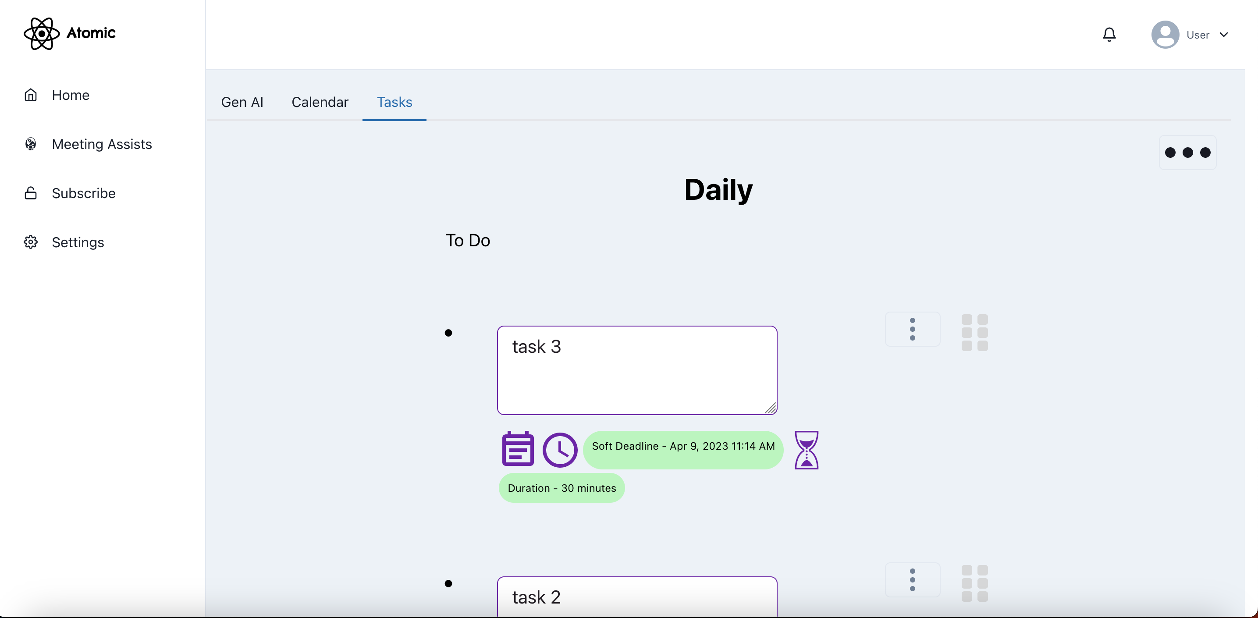
Task: Open the Settings gear in sidebar
Action: [x=31, y=242]
